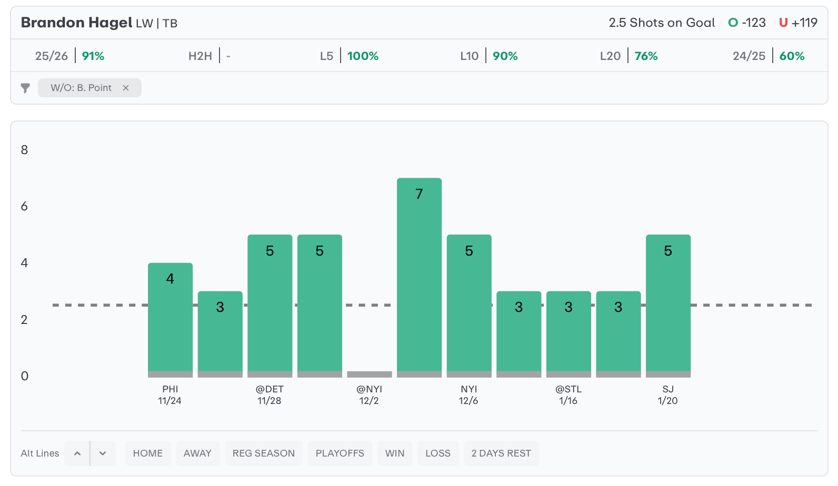Select the Under +119 odds
This screenshot has height=486, width=838.
798,23
